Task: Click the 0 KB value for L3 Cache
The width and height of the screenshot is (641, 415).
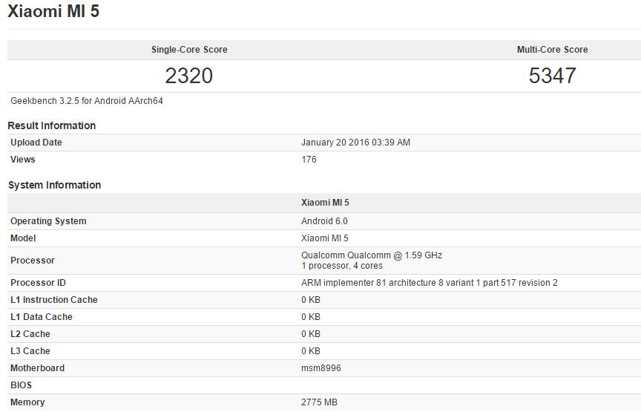Action: (x=311, y=351)
